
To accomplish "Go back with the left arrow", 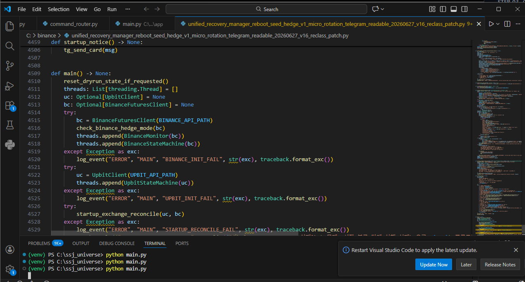I will click(146, 9).
